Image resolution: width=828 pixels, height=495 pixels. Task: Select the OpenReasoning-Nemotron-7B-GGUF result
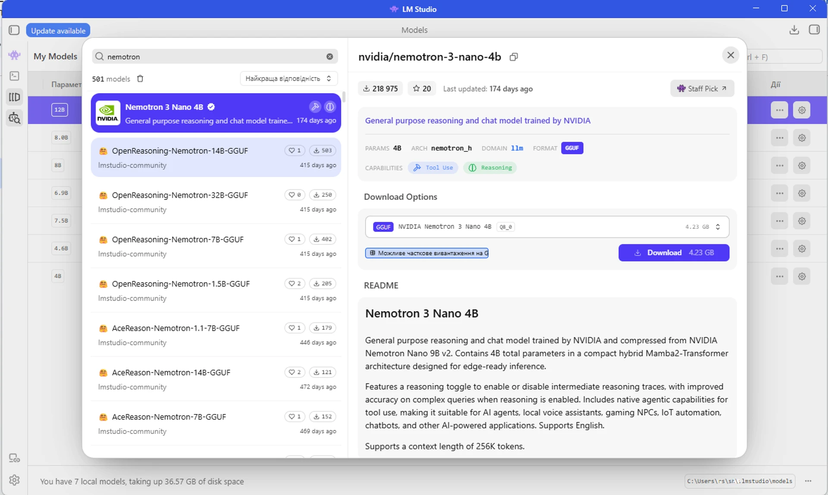coord(216,246)
